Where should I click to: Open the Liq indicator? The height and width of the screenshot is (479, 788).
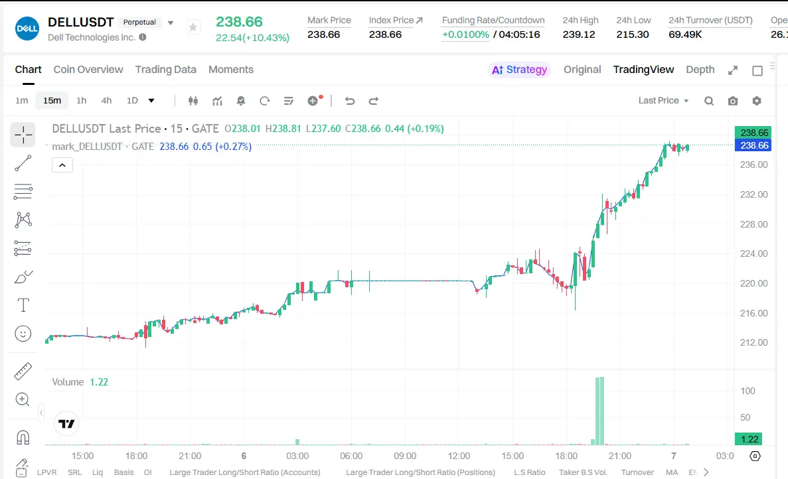98,472
